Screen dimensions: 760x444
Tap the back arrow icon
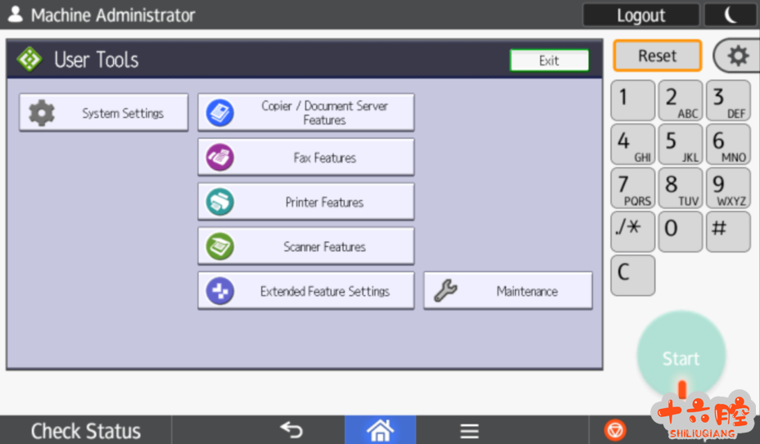click(x=292, y=430)
